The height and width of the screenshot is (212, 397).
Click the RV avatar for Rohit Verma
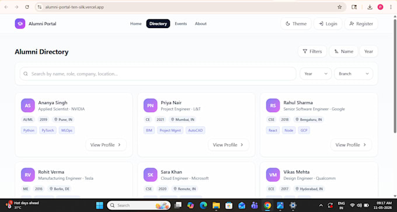(28, 175)
